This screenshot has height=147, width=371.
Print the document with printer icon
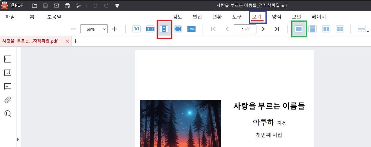[x=67, y=5]
